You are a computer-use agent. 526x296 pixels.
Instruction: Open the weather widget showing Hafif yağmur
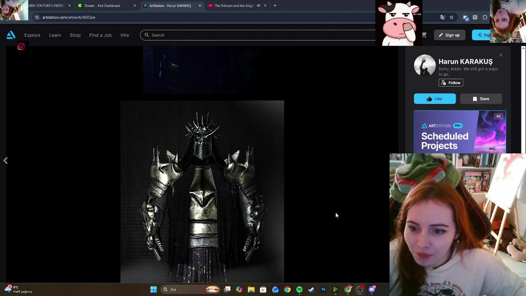(18, 289)
